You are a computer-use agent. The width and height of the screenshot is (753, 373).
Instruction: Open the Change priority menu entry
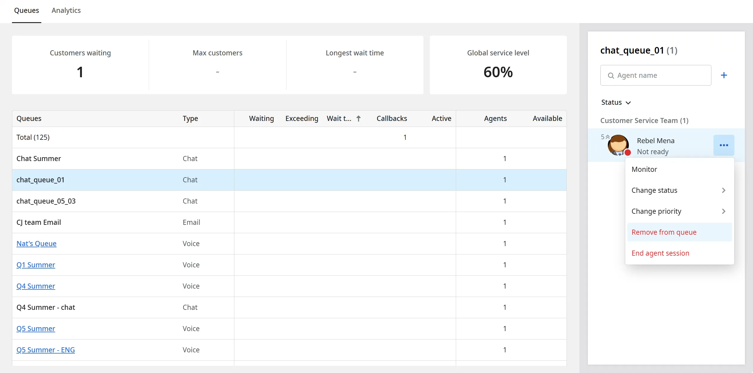pos(679,211)
